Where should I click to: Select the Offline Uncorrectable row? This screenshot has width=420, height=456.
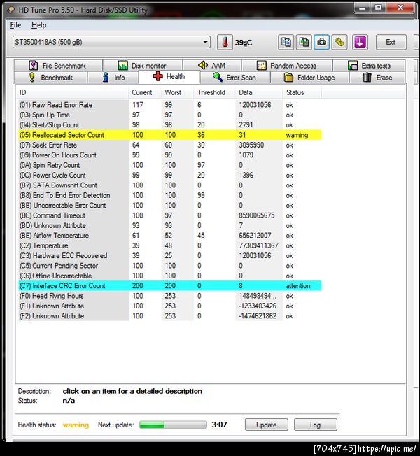[x=170, y=276]
